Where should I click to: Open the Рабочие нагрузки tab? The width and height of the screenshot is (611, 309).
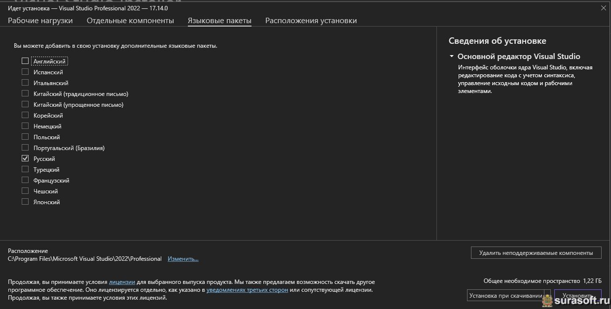click(40, 21)
